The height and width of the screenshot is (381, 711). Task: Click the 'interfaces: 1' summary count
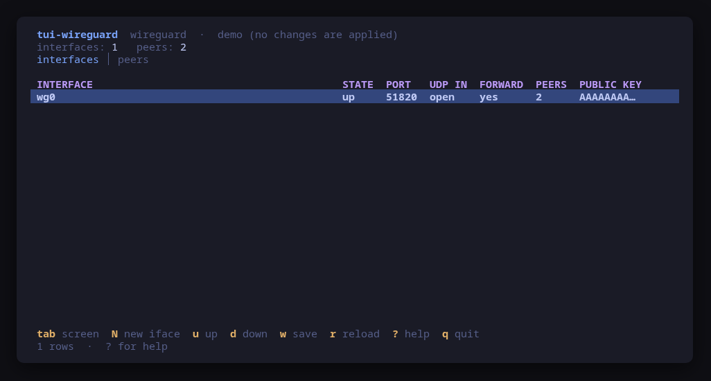tap(77, 47)
